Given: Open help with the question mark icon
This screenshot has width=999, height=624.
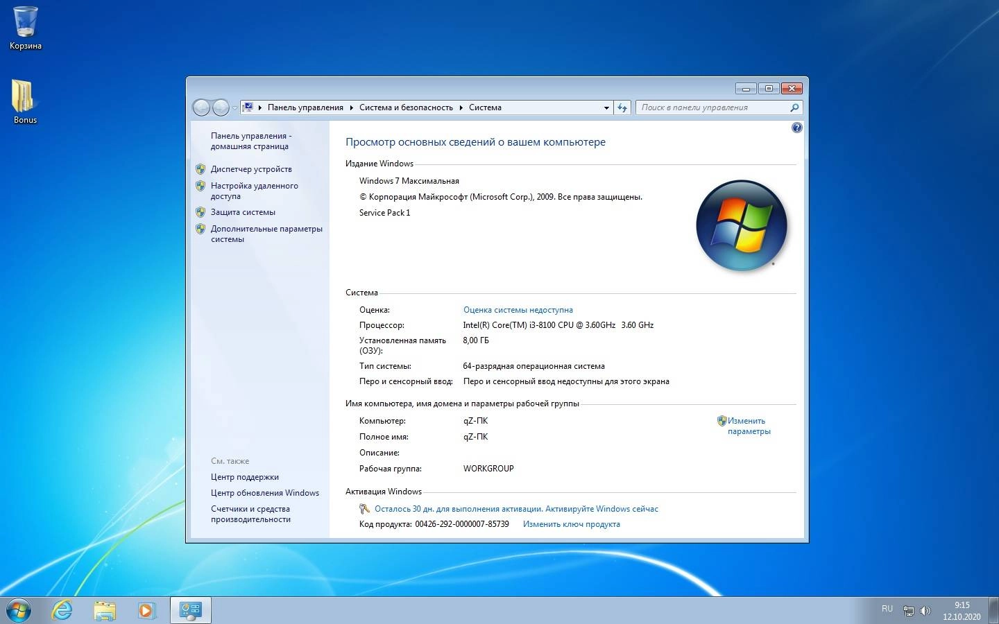Looking at the screenshot, I should click(796, 128).
